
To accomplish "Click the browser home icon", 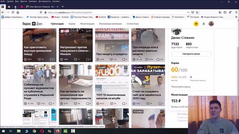I will [18, 12].
